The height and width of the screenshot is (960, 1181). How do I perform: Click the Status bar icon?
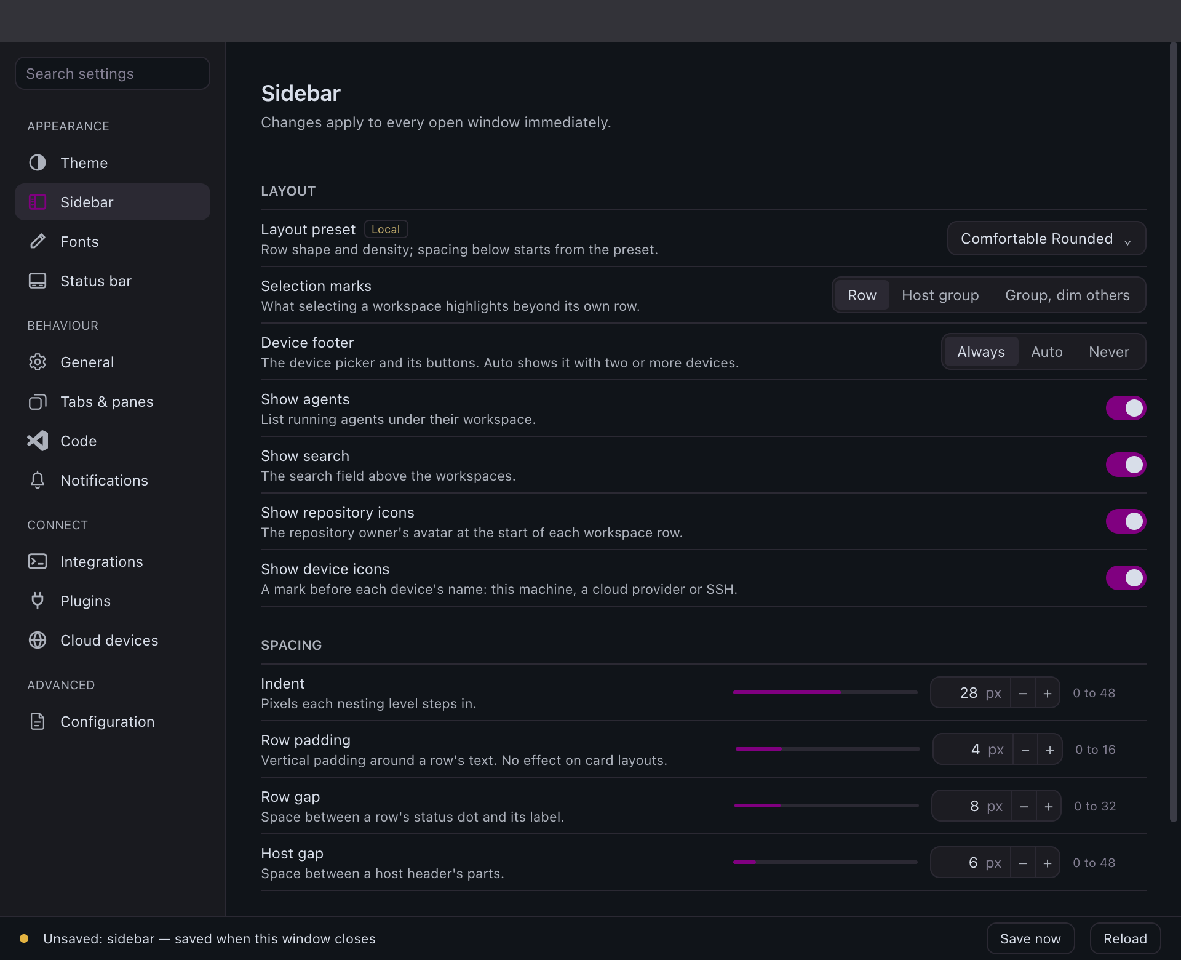38,281
